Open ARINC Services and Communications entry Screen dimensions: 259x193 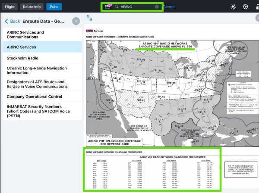pyautogui.click(x=42, y=35)
